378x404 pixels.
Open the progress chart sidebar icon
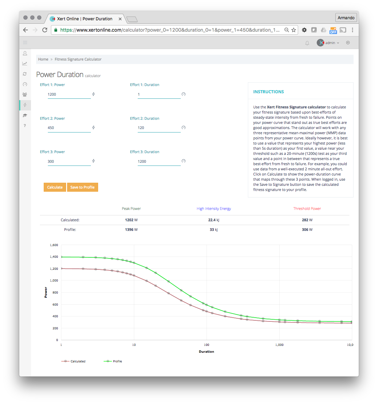[x=25, y=64]
